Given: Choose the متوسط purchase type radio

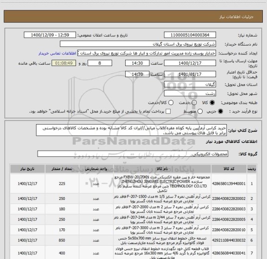Looking at the screenshot, I should click(200, 112).
